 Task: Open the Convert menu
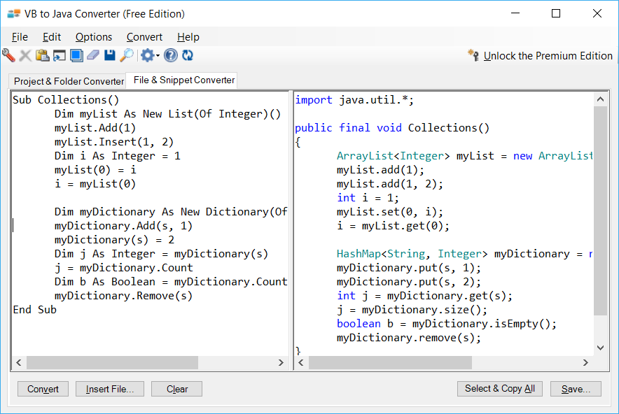coord(144,37)
